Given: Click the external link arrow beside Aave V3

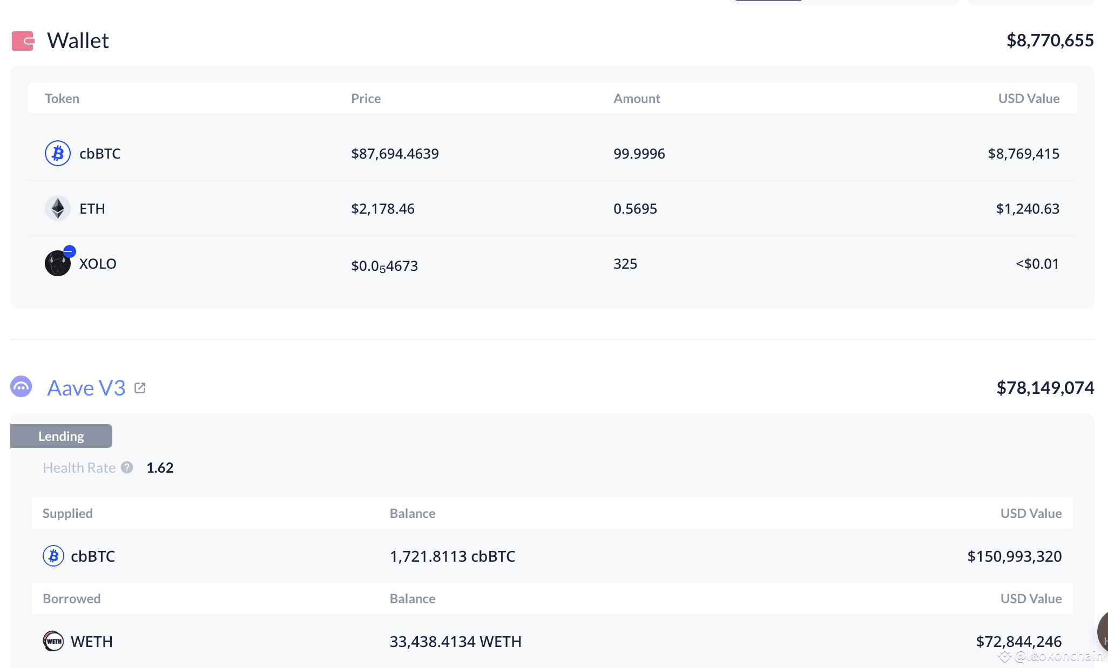Looking at the screenshot, I should coord(140,387).
